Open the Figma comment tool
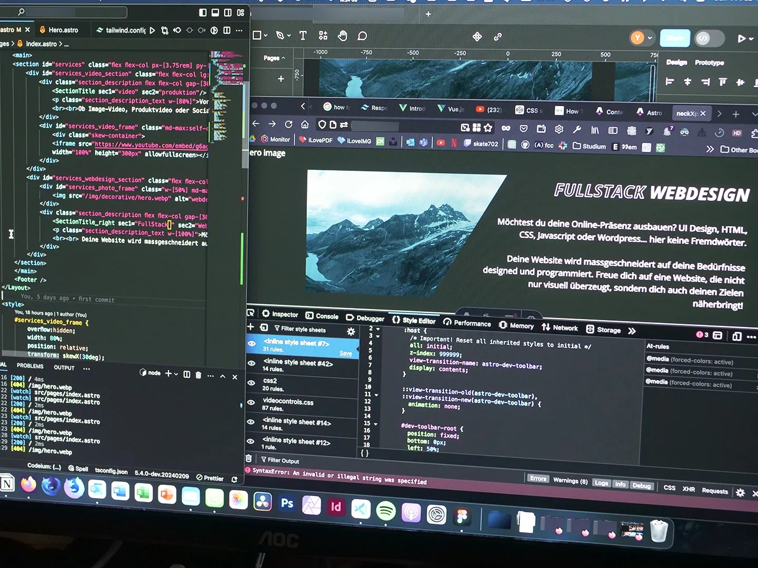758x568 pixels. point(362,36)
